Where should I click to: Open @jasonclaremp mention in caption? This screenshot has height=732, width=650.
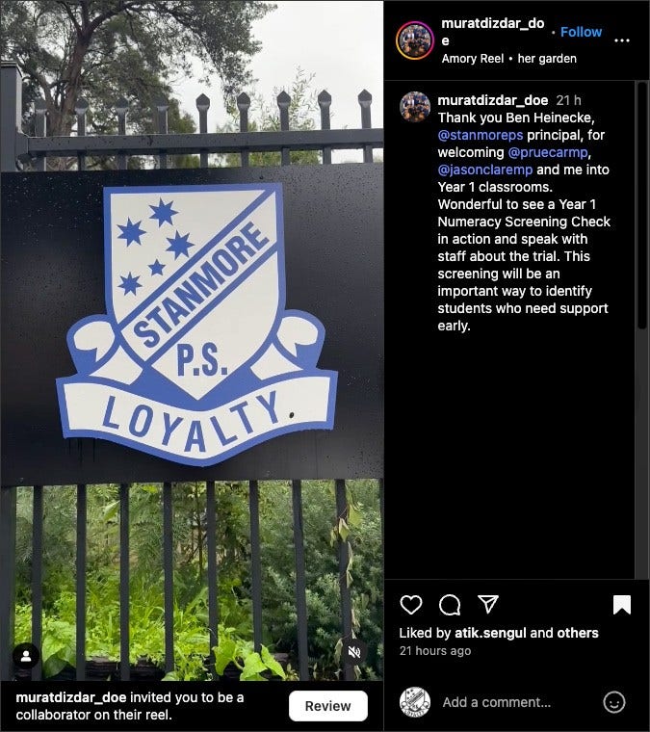(x=484, y=170)
